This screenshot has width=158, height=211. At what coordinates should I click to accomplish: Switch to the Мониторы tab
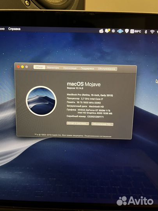click(53, 68)
